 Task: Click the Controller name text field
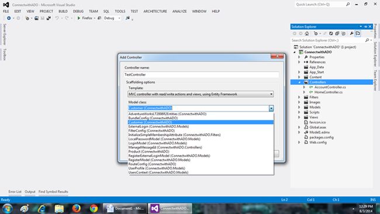click(x=201, y=75)
